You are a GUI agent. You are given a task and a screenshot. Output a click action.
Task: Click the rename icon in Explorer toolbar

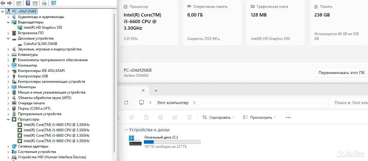point(160,117)
